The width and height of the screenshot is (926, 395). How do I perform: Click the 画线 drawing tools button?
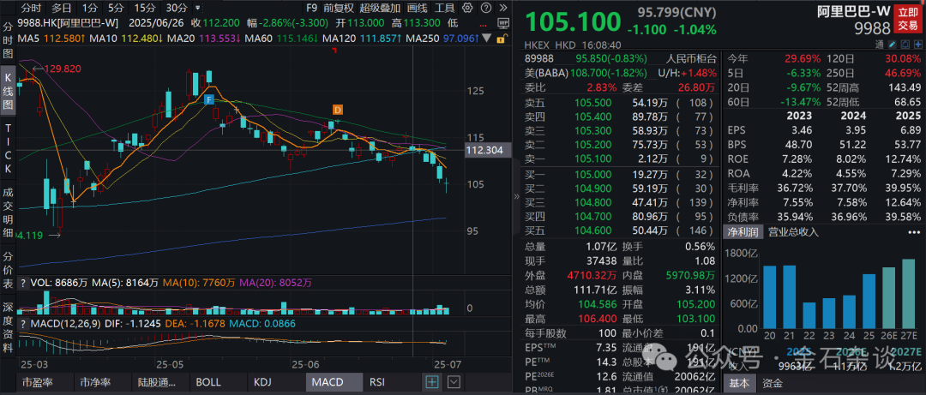(418, 8)
